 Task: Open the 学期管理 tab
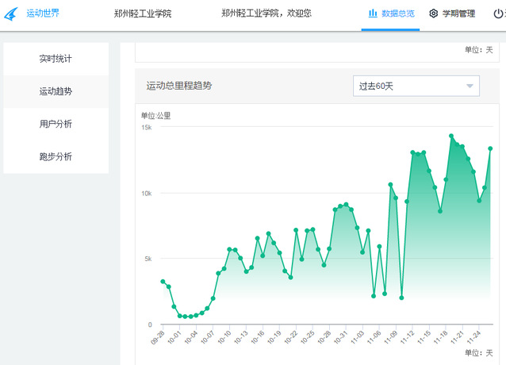[x=458, y=13]
